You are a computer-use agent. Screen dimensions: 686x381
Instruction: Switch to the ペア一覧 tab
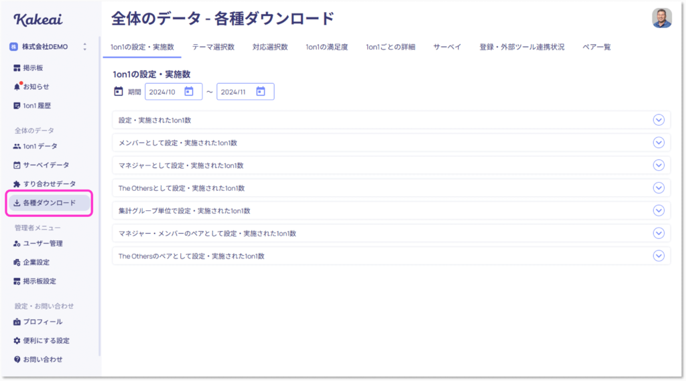(x=596, y=47)
